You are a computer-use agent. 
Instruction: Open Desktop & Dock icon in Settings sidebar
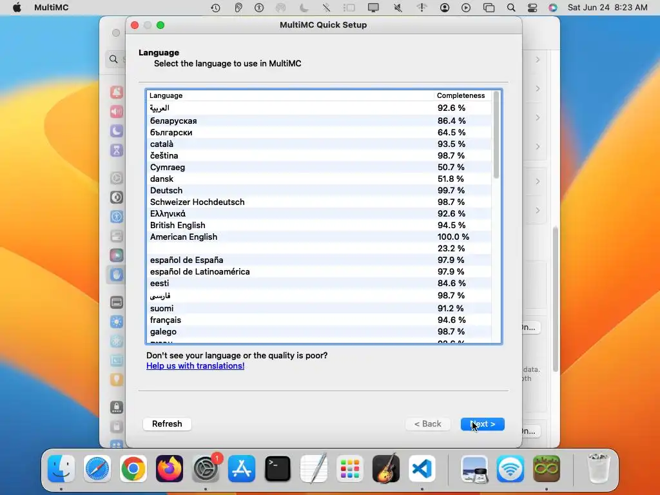click(117, 302)
